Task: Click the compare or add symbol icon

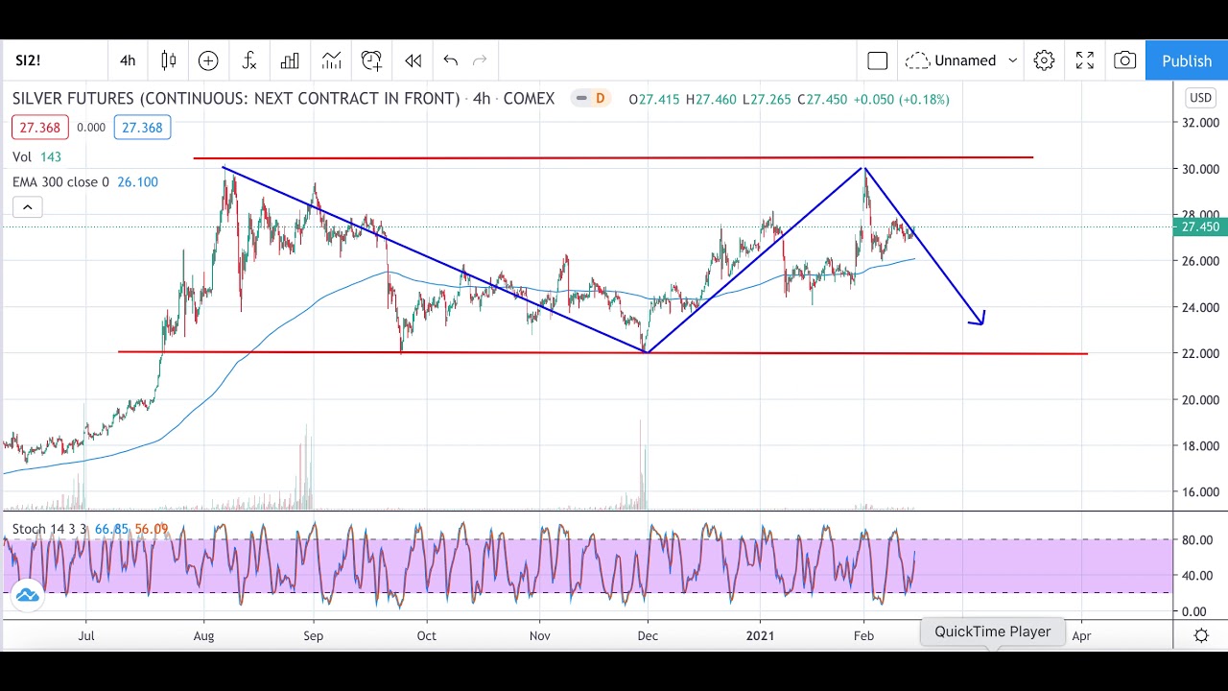Action: click(208, 60)
